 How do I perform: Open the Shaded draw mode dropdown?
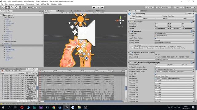click(52, 13)
